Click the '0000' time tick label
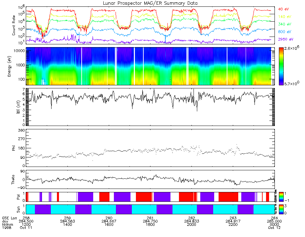305x237 pixels. click(274, 224)
